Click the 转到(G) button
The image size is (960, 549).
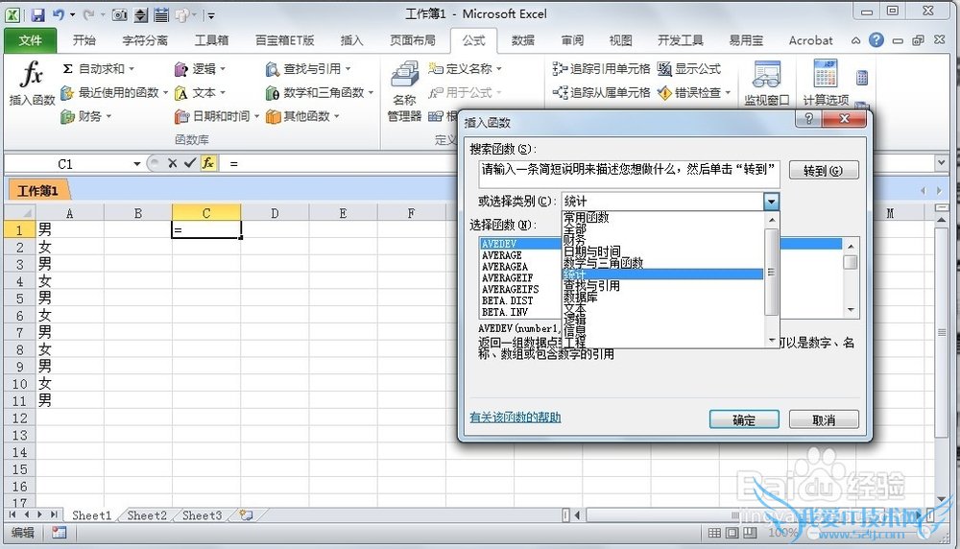point(824,170)
